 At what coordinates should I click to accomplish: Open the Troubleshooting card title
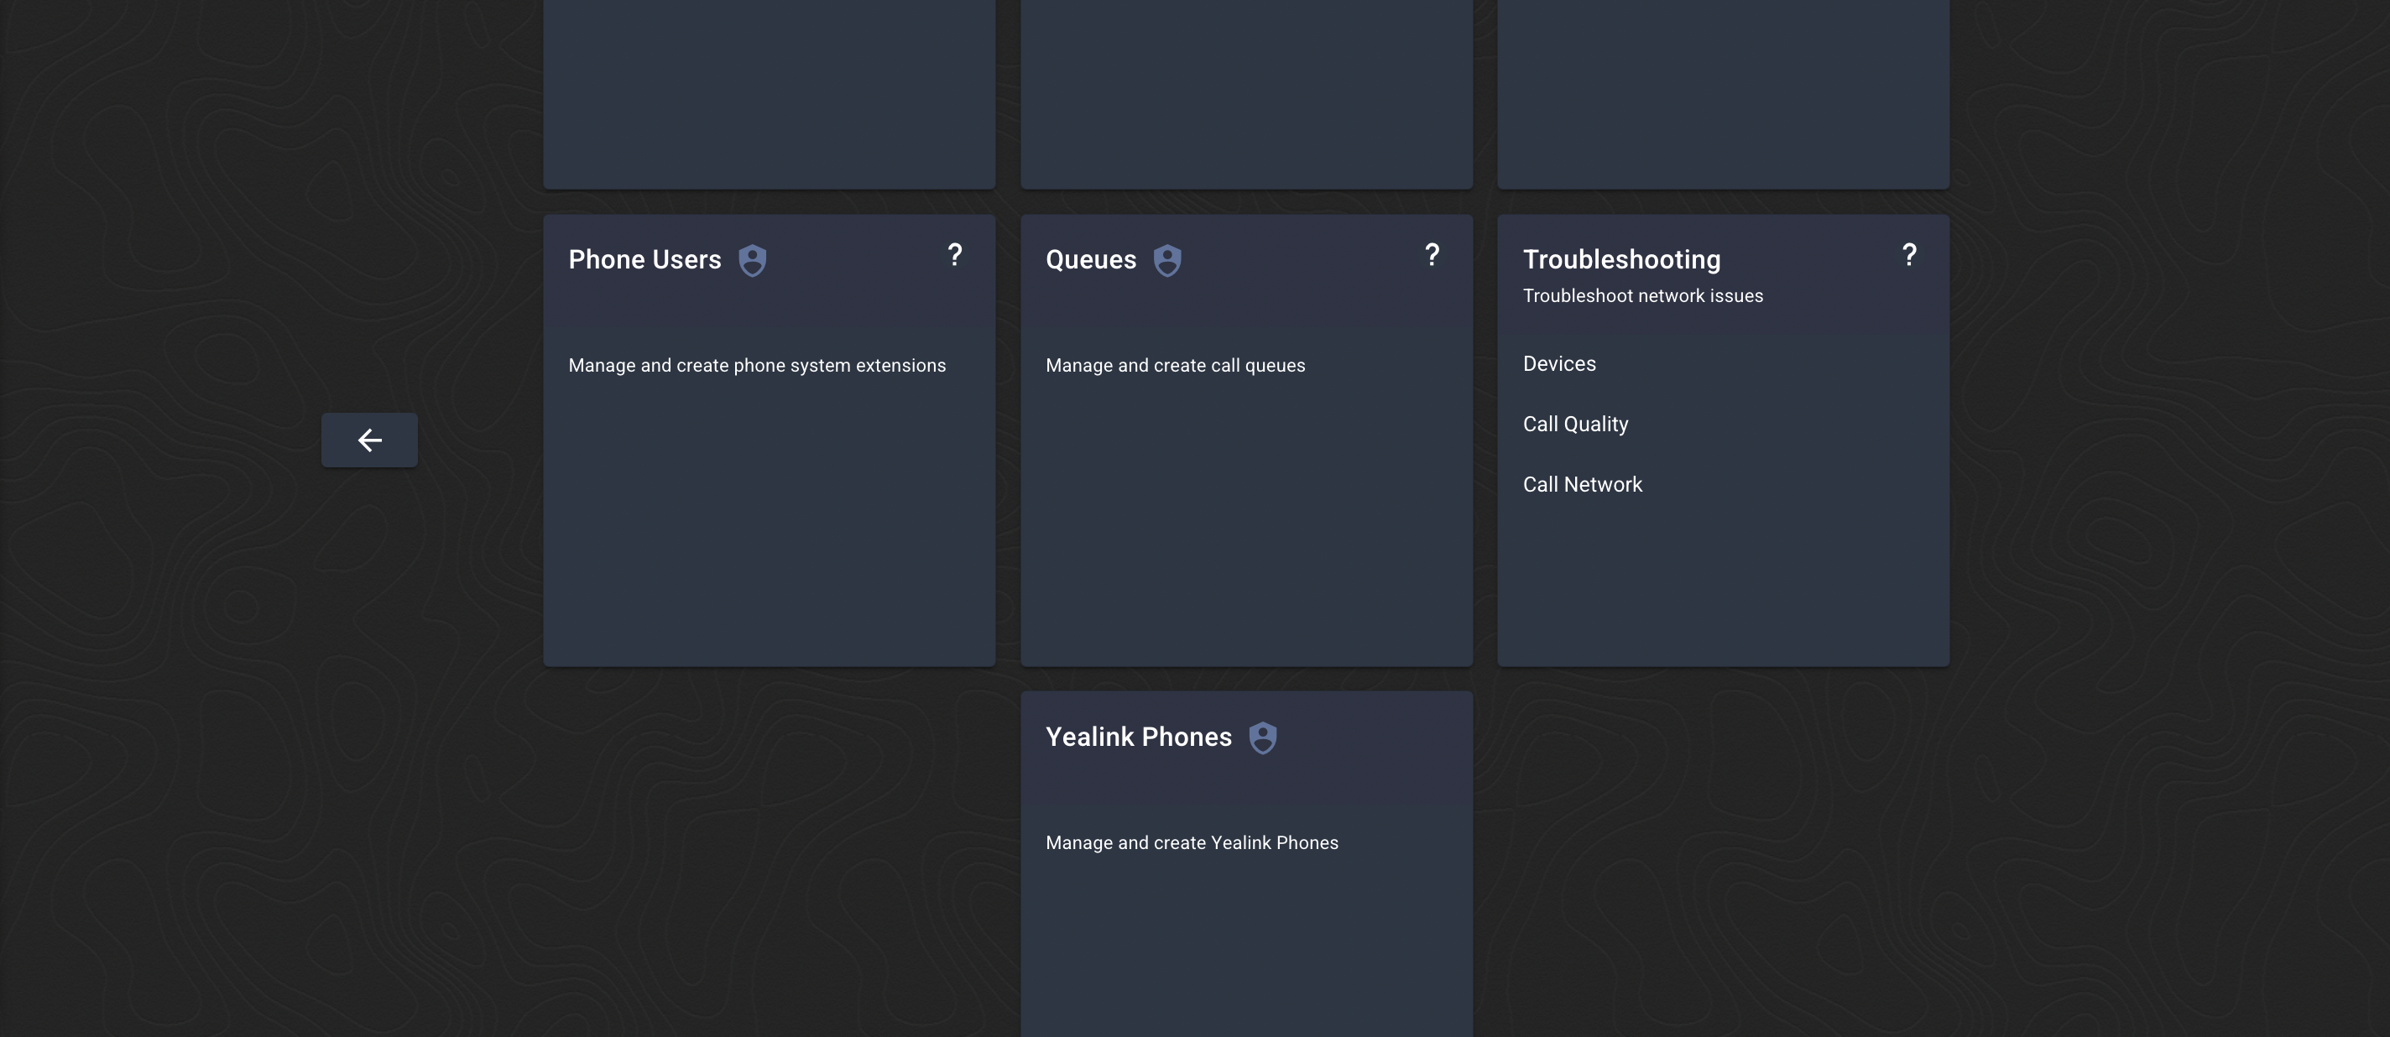pos(1622,260)
